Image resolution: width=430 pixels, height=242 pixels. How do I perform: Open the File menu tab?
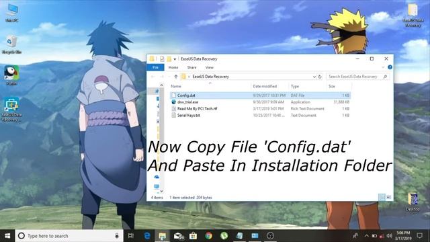[x=155, y=67]
